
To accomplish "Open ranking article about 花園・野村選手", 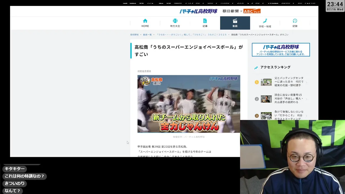I will (289, 82).
